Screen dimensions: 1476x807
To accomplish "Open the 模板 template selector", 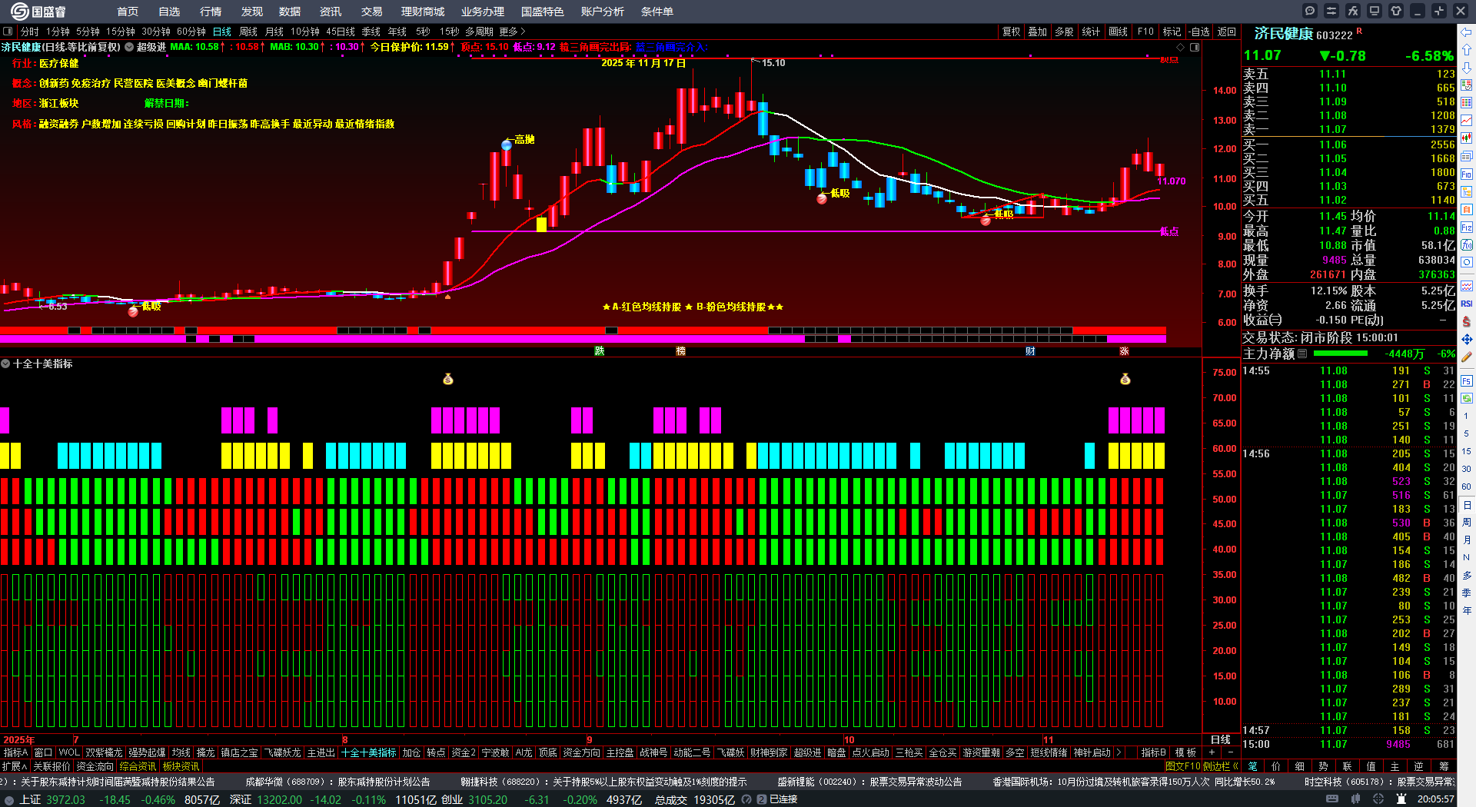I will click(1185, 752).
